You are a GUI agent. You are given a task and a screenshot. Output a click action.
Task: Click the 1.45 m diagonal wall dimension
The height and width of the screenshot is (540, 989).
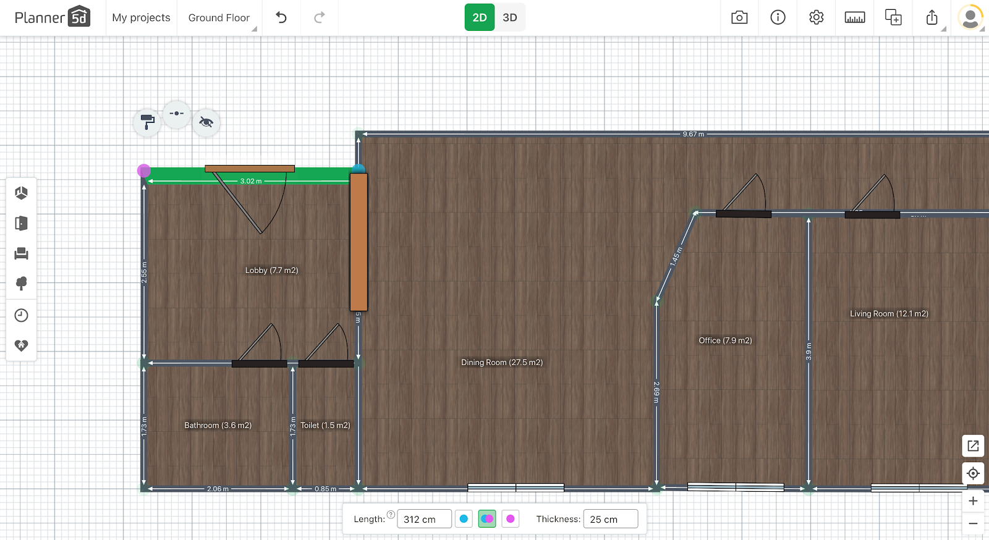(x=676, y=257)
